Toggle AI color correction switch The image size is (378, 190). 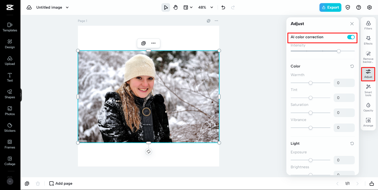coord(351,37)
